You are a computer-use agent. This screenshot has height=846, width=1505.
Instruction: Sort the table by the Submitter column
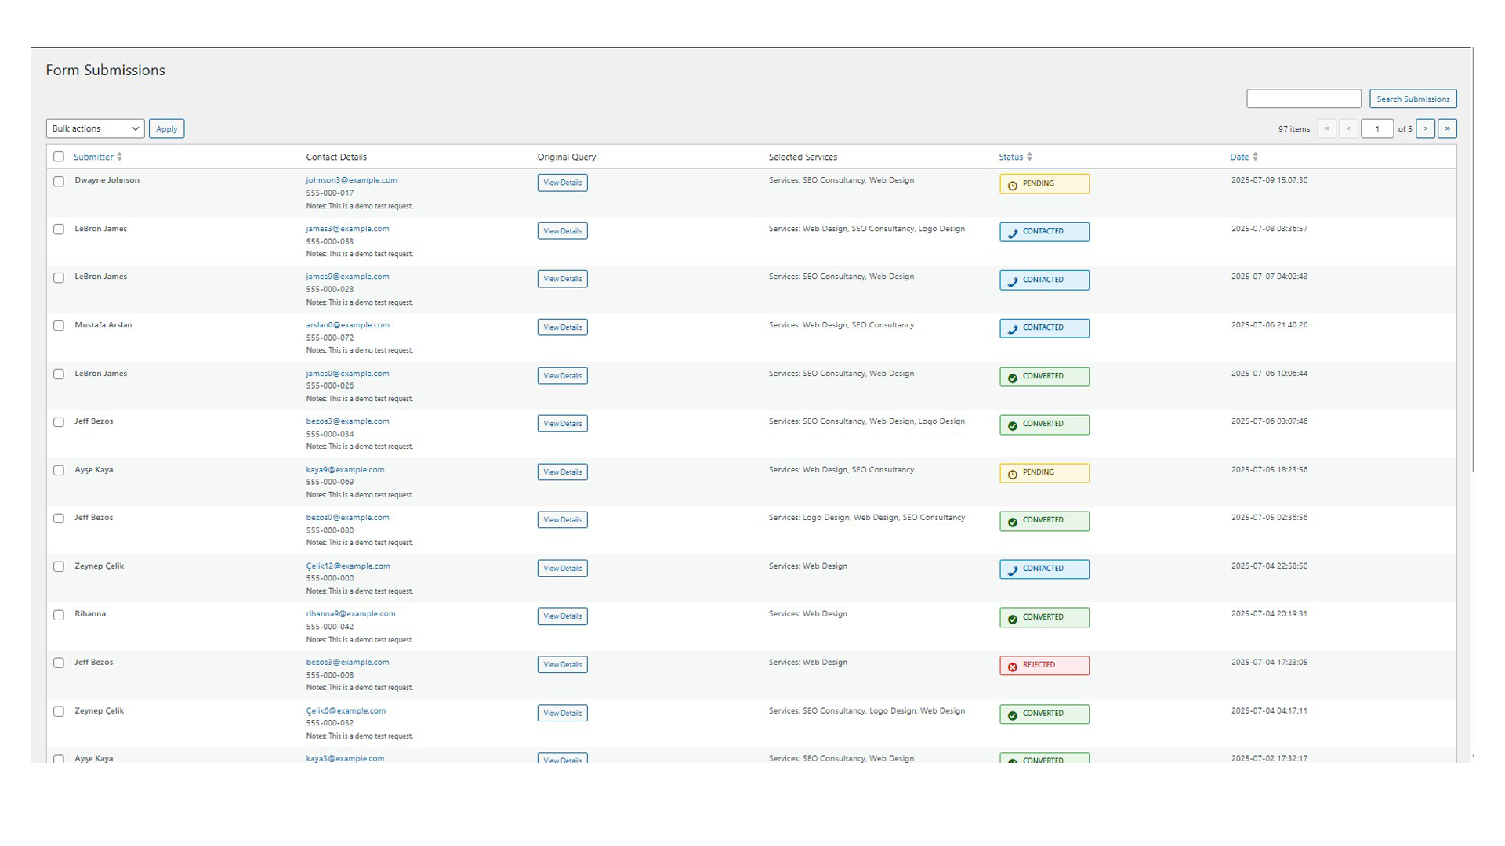click(x=92, y=157)
